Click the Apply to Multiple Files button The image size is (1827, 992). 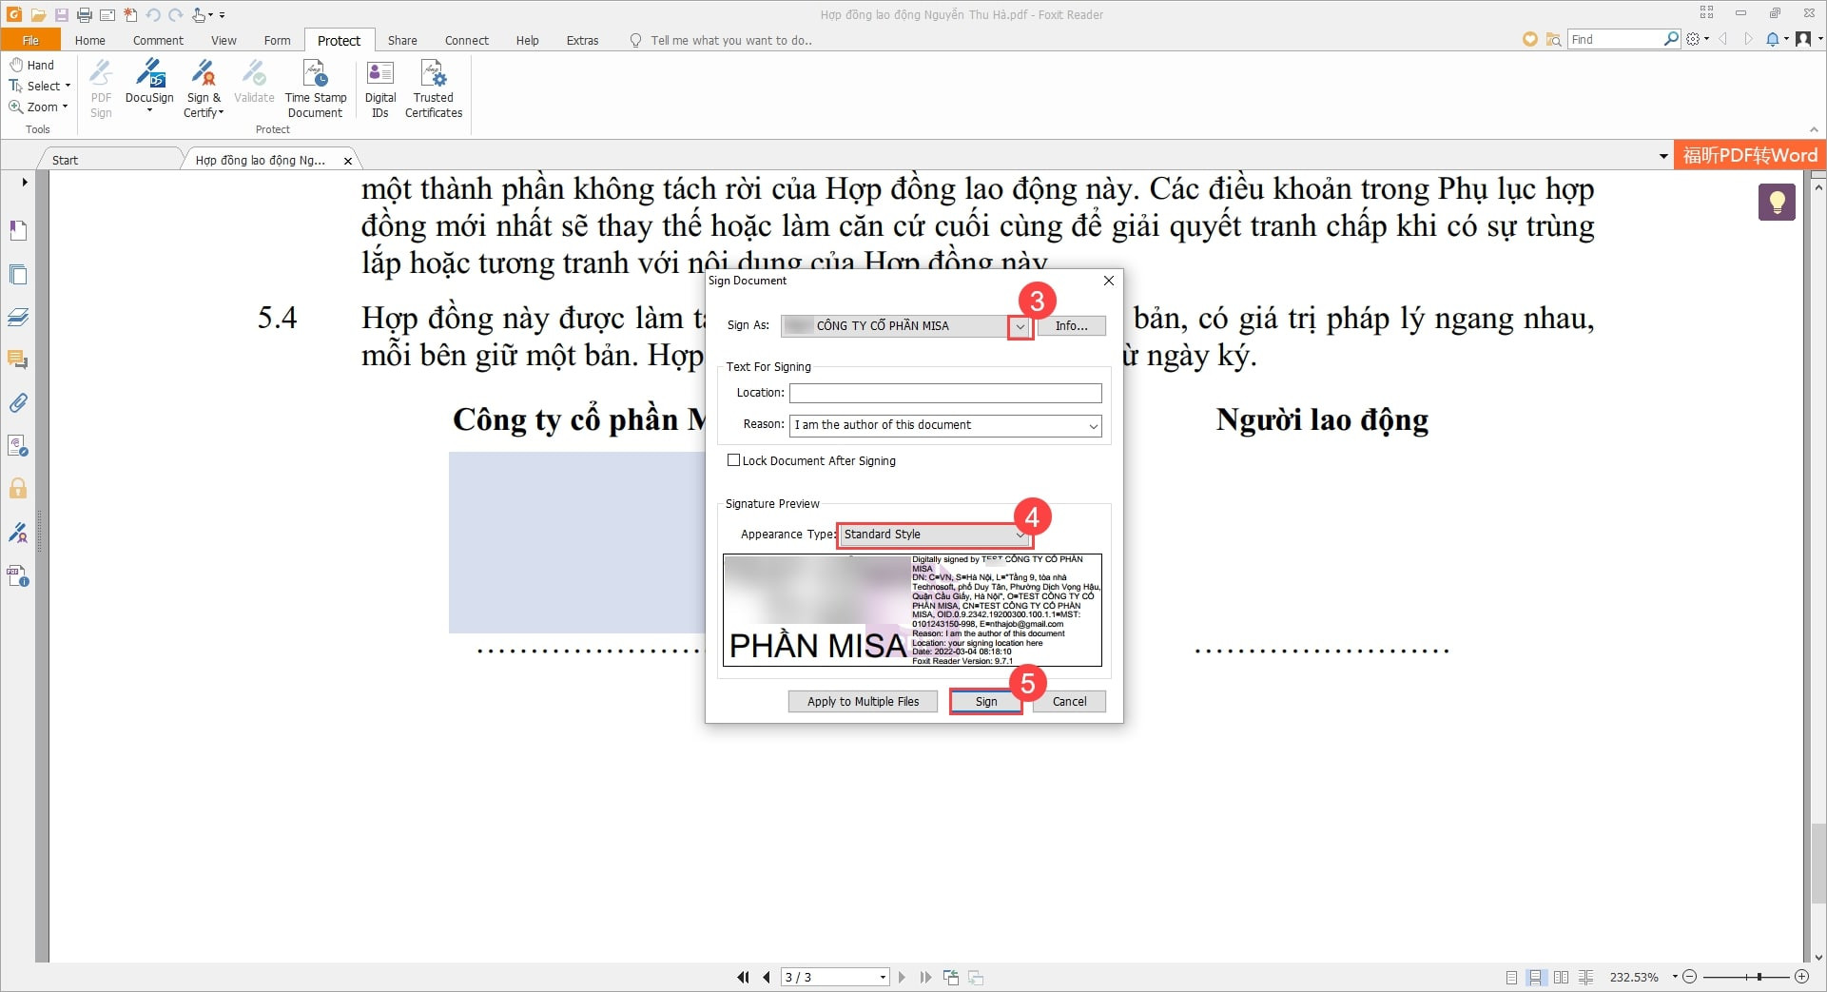point(862,701)
